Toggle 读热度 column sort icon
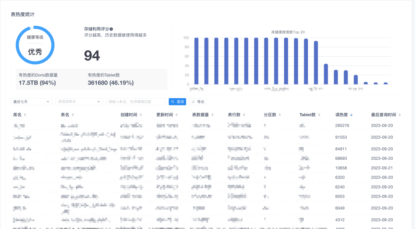 351,115
